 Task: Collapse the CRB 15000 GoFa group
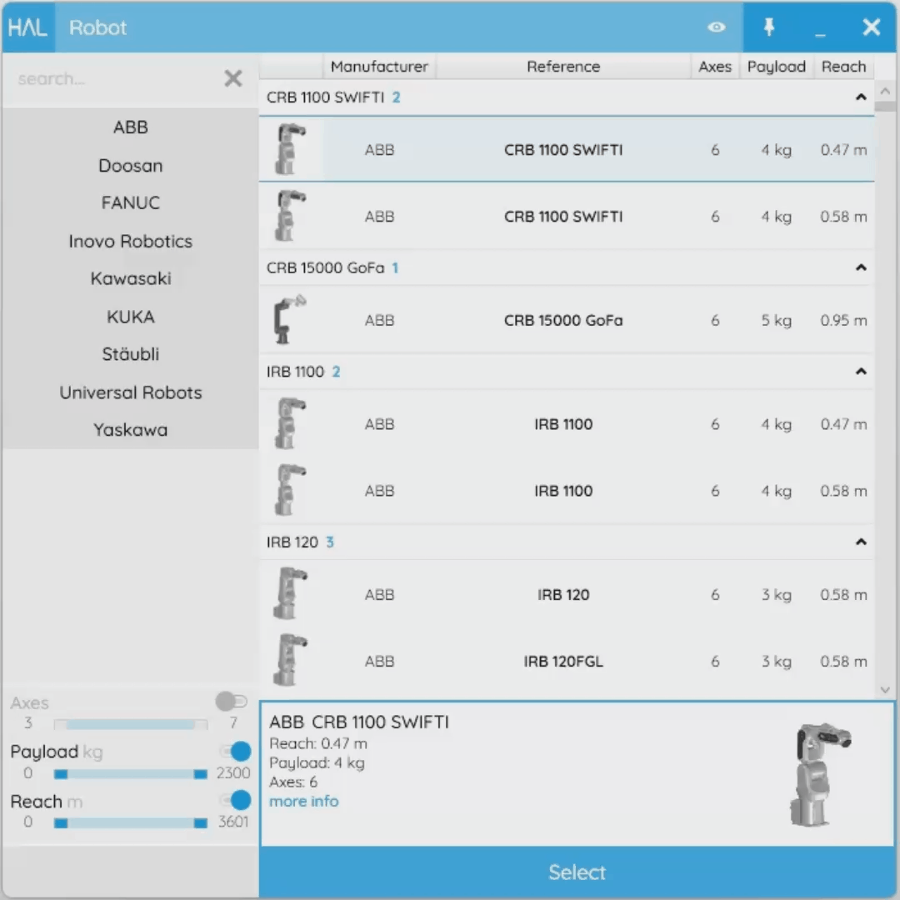pyautogui.click(x=860, y=267)
